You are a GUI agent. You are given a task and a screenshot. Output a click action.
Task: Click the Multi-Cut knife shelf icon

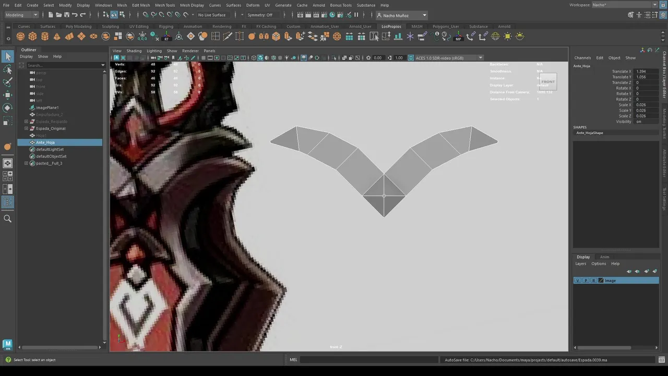click(x=228, y=36)
